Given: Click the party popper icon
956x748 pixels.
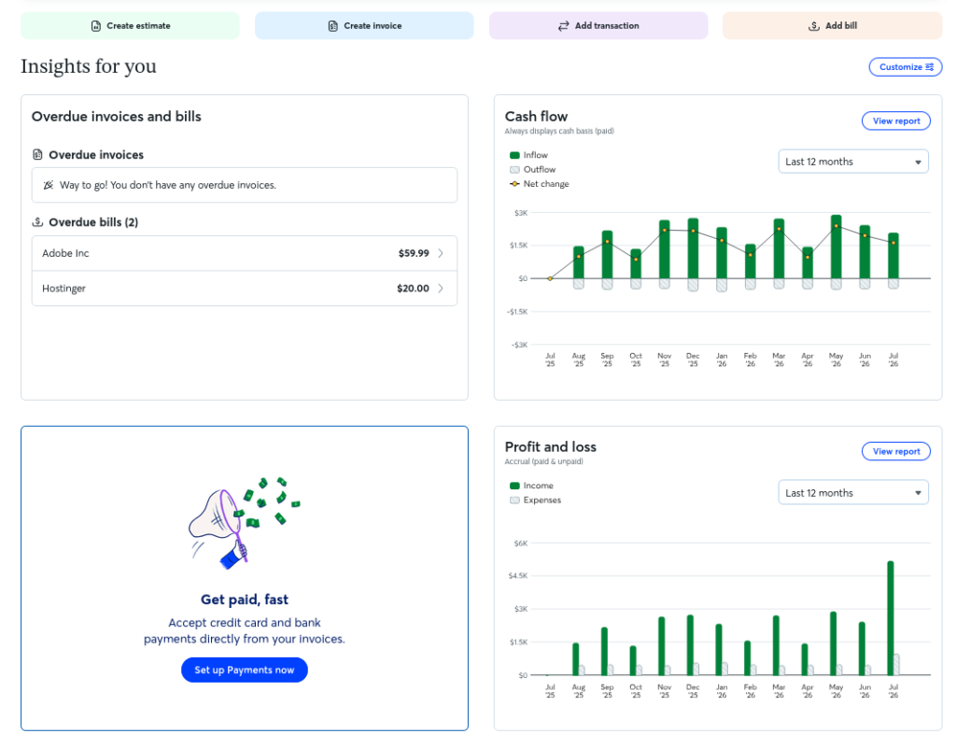Looking at the screenshot, I should click(x=49, y=185).
